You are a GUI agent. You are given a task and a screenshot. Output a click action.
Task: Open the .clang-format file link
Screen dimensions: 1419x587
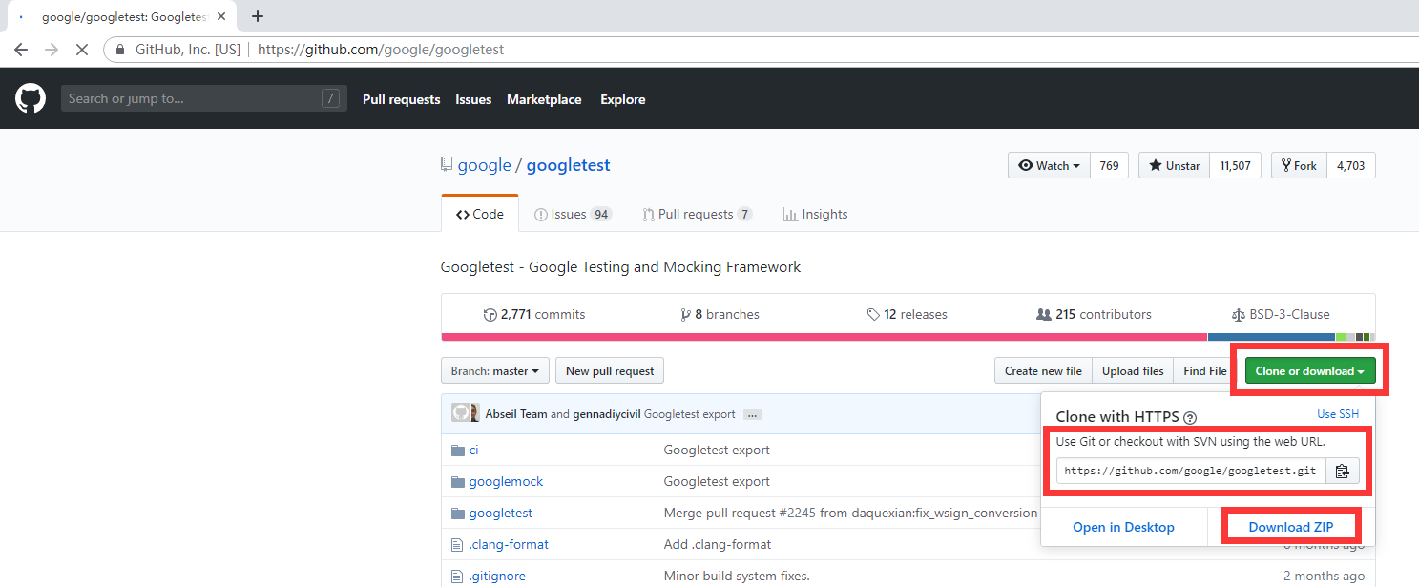(509, 544)
